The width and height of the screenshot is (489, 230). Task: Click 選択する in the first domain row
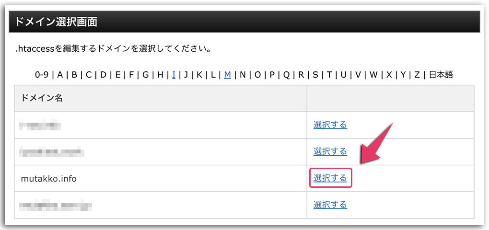tap(330, 125)
